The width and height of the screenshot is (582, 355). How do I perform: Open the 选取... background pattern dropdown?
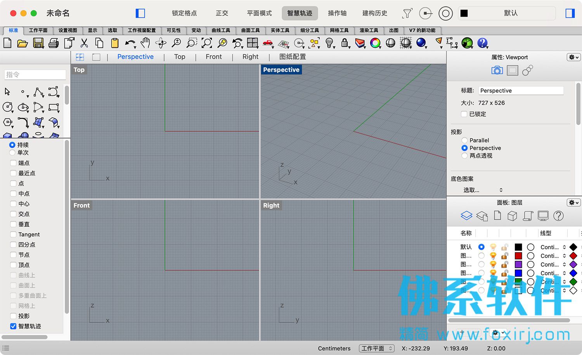(x=483, y=190)
